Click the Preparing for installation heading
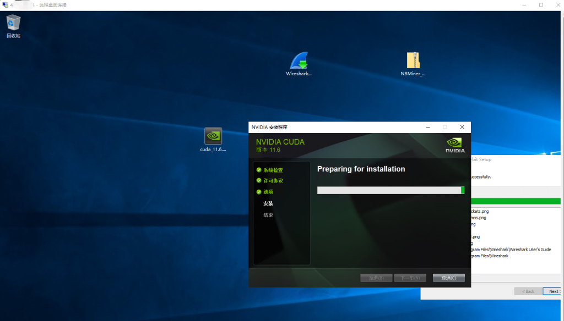The height and width of the screenshot is (321, 564). point(361,169)
